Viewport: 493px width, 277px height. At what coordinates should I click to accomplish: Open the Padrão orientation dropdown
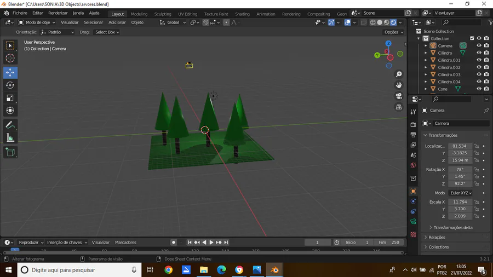tap(57, 32)
